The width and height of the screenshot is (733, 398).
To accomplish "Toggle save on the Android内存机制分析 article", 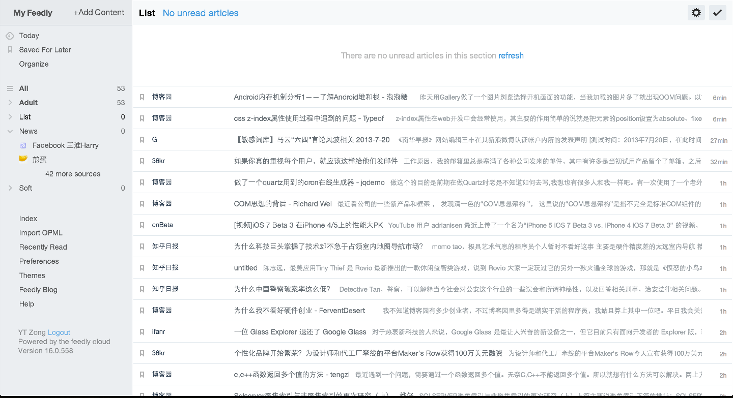I will (x=142, y=97).
